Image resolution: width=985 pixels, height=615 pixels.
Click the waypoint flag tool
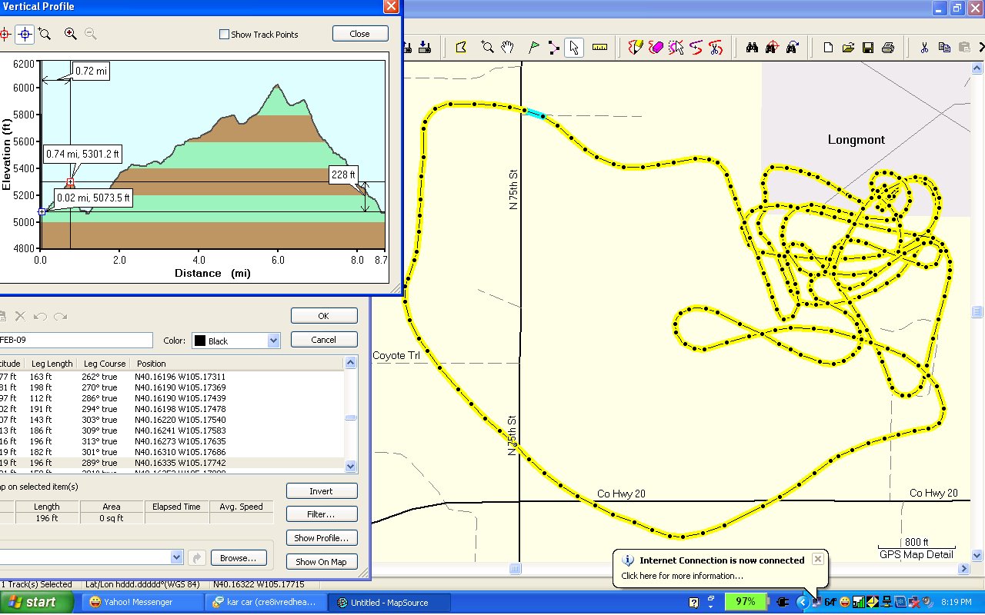(533, 48)
